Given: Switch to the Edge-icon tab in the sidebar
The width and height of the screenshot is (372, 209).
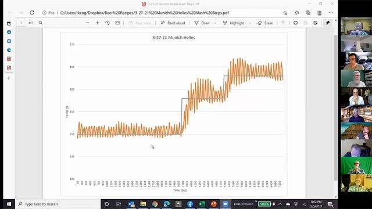Looking at the screenshot, I should pyautogui.click(x=9, y=50).
